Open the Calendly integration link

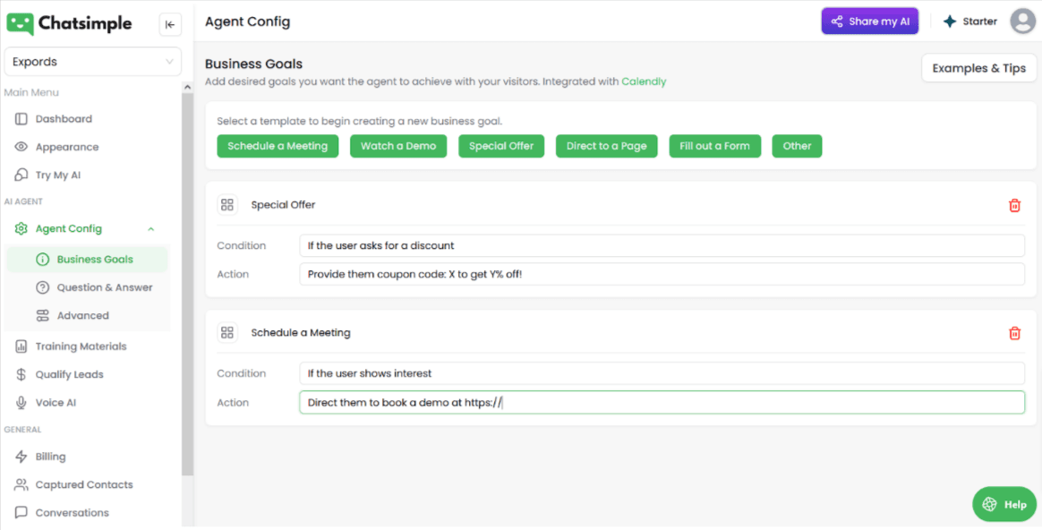644,81
